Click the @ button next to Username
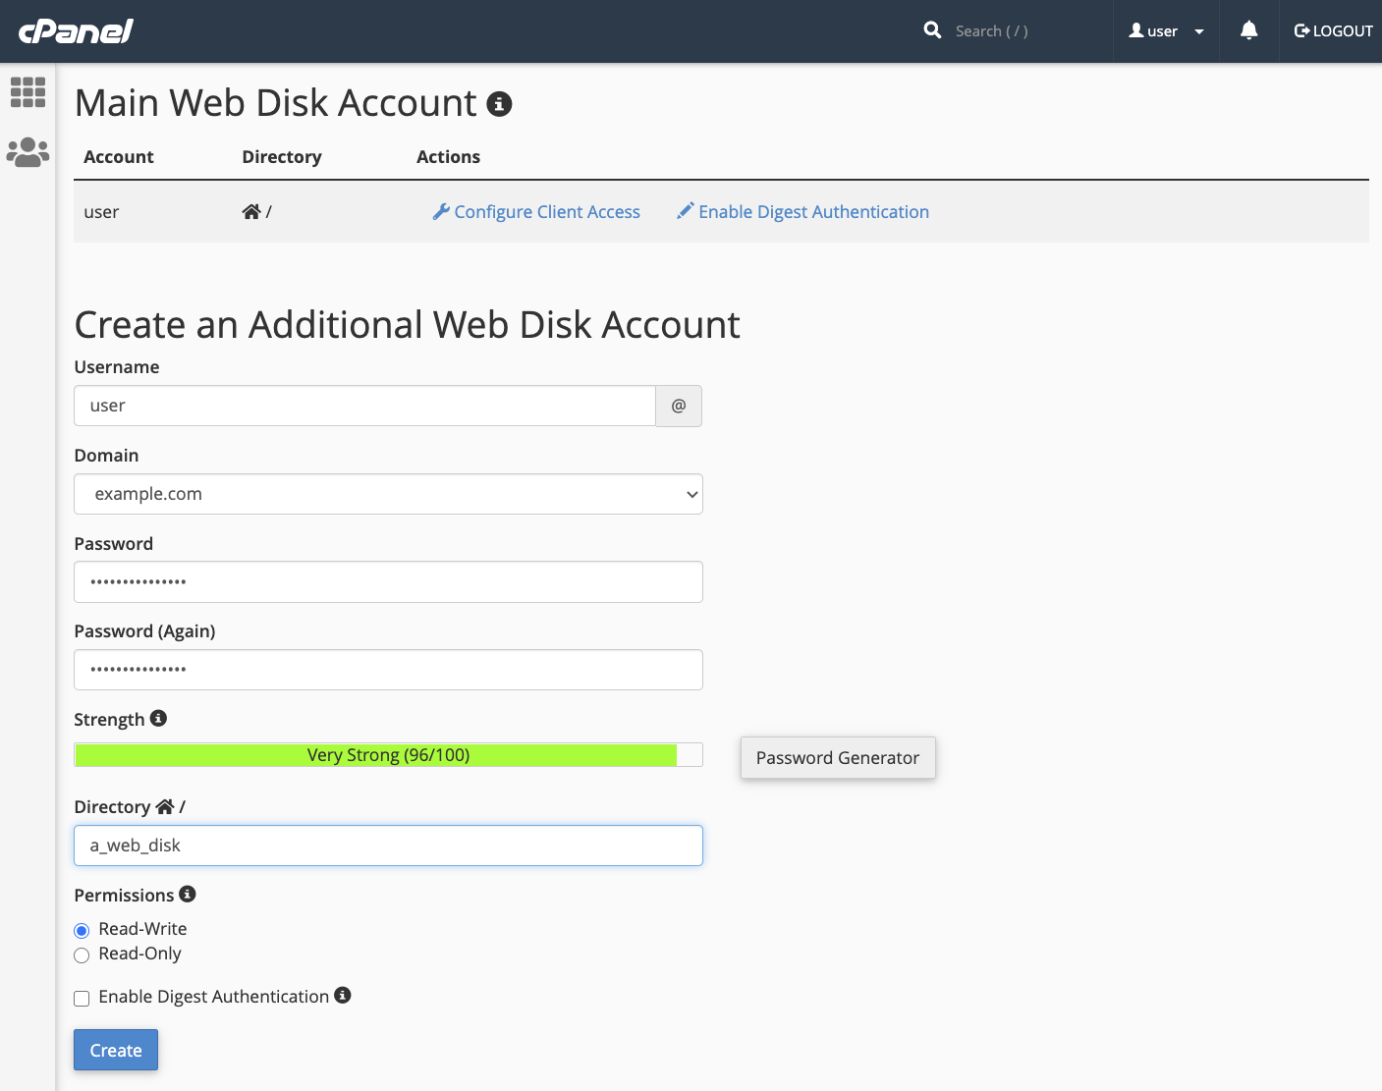This screenshot has width=1382, height=1091. click(x=678, y=406)
